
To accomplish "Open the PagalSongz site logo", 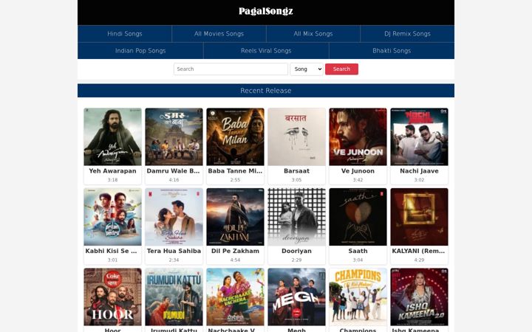I will tap(266, 11).
